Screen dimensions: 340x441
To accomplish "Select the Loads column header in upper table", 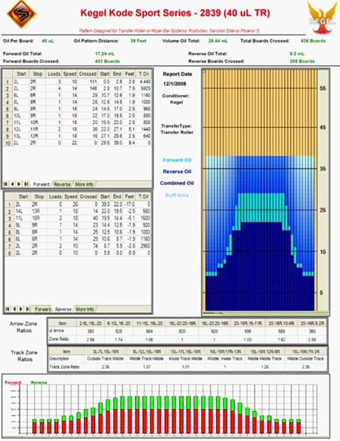I will pyautogui.click(x=54, y=74).
